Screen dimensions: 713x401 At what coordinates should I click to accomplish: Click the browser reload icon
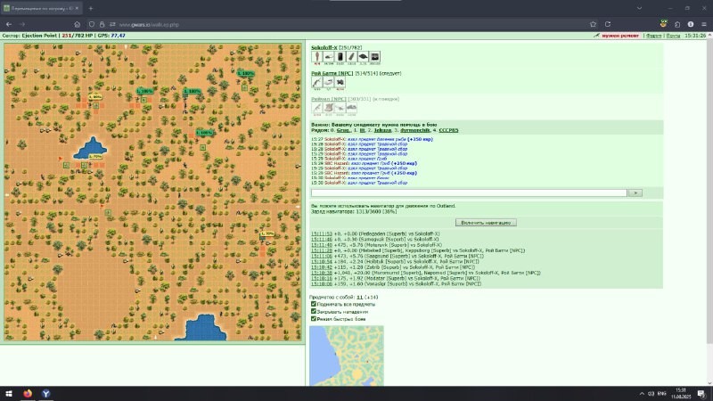[x=608, y=24]
